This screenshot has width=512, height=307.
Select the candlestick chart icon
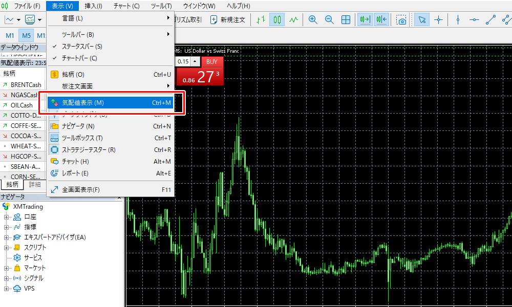coord(278,20)
